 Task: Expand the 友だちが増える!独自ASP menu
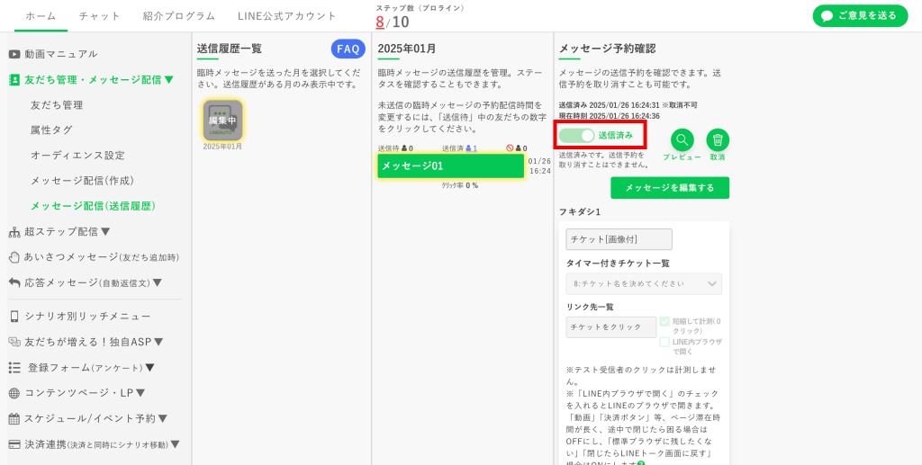158,342
